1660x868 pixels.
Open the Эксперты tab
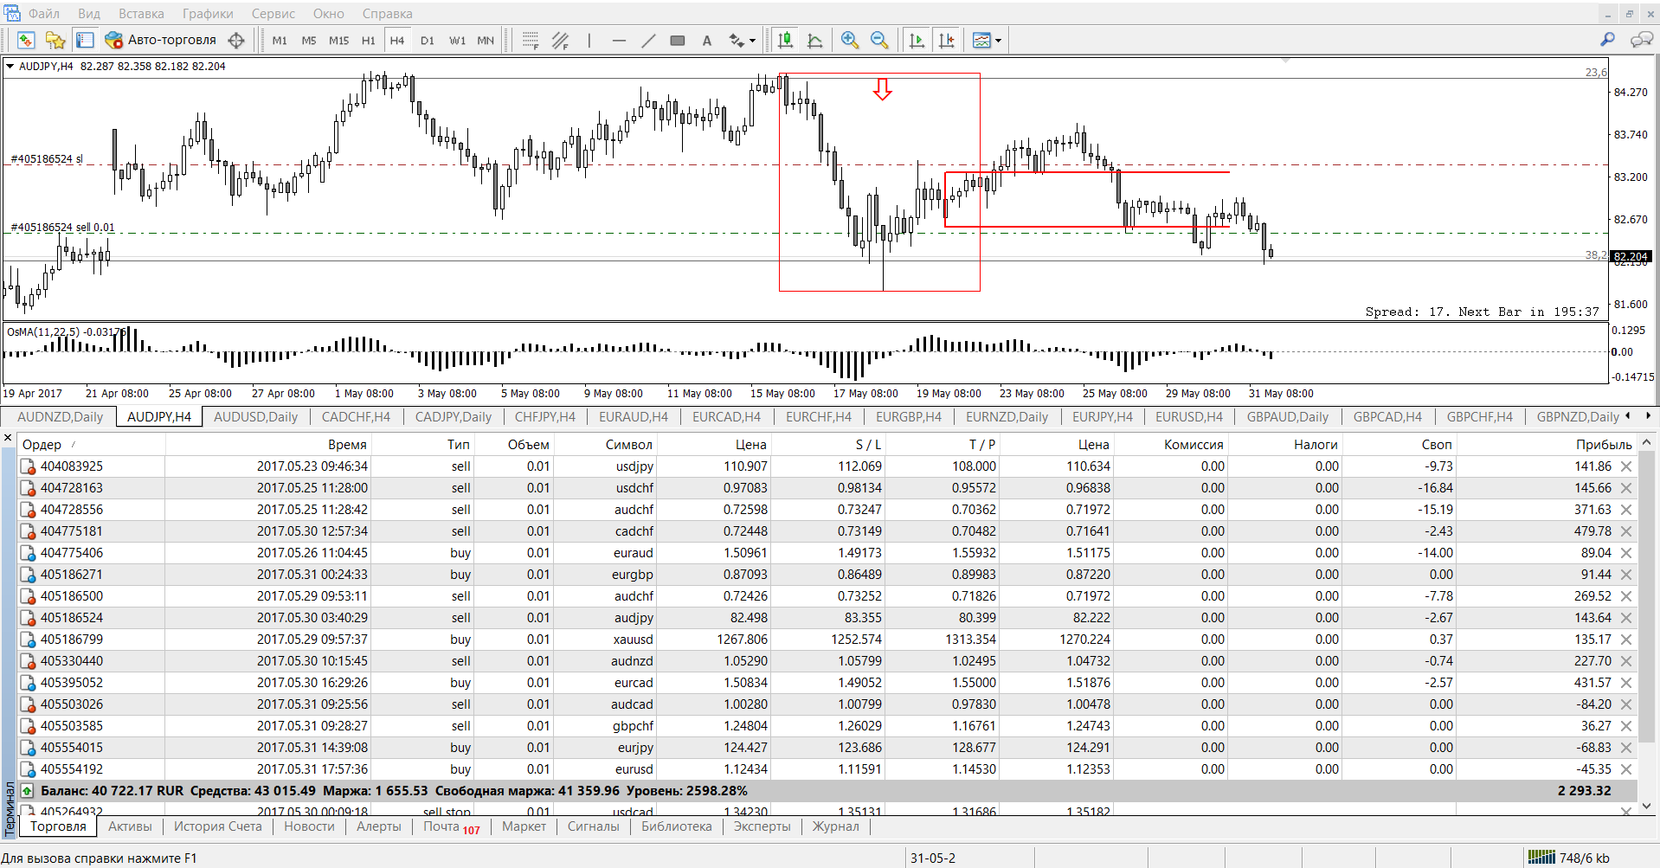point(762,826)
